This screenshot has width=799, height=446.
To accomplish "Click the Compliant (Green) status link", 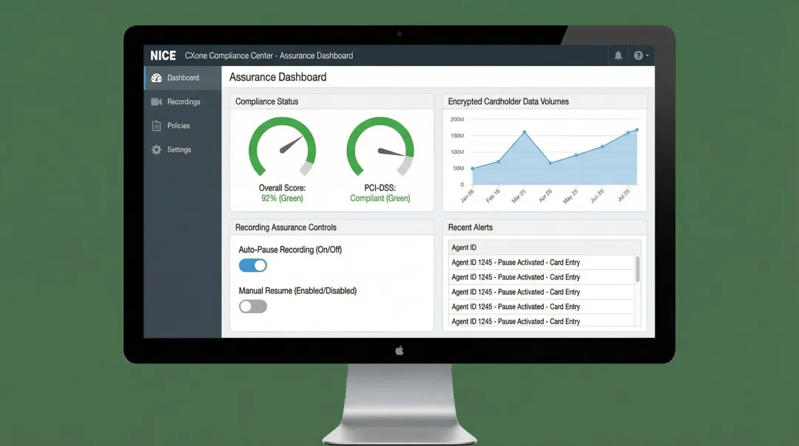I will click(380, 197).
